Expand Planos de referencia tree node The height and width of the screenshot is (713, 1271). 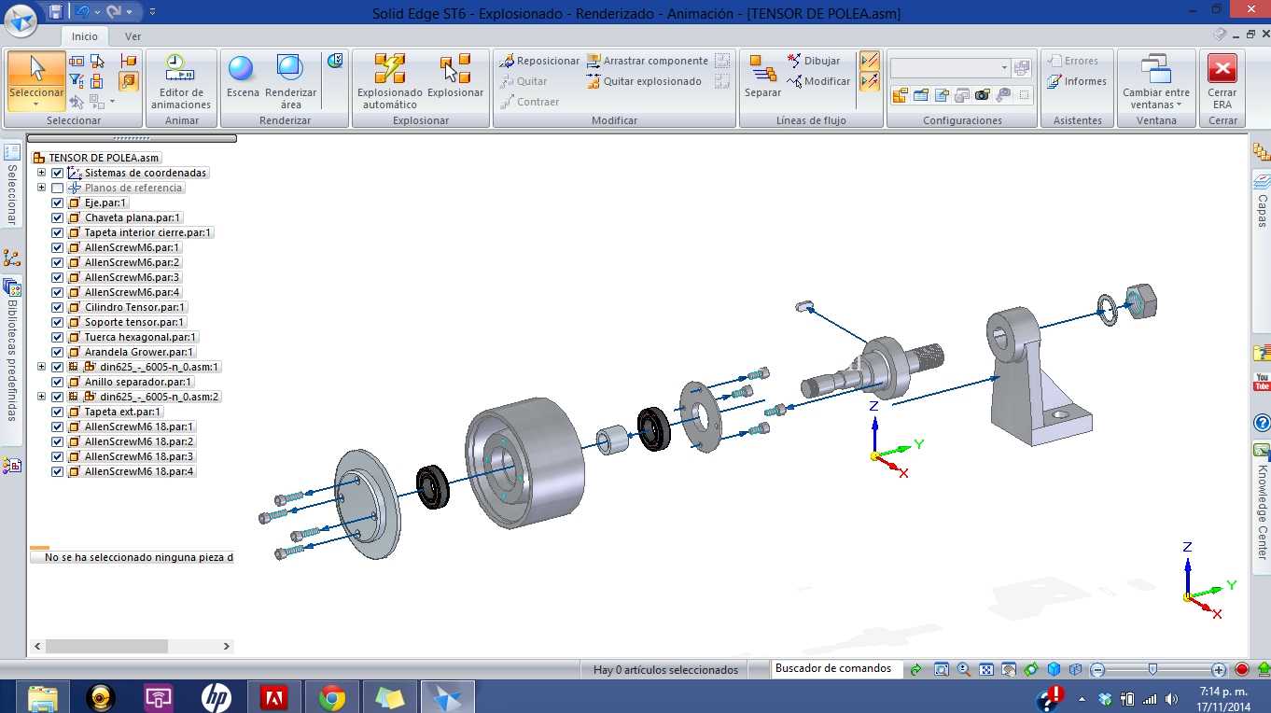[x=41, y=188]
